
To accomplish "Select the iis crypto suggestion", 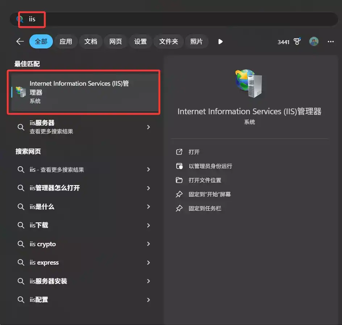I will click(x=85, y=244).
